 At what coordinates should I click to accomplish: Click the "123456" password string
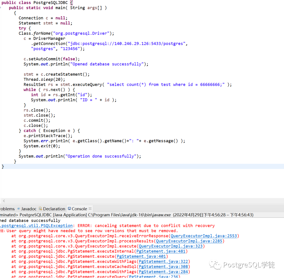point(70,49)
